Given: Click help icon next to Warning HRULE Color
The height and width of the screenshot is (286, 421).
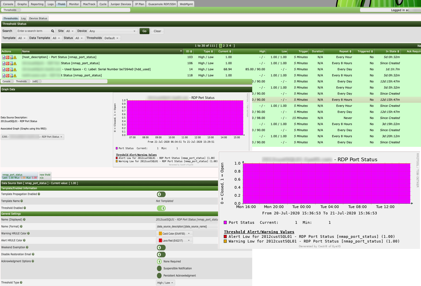Looking at the screenshot, I should tap(28, 233).
